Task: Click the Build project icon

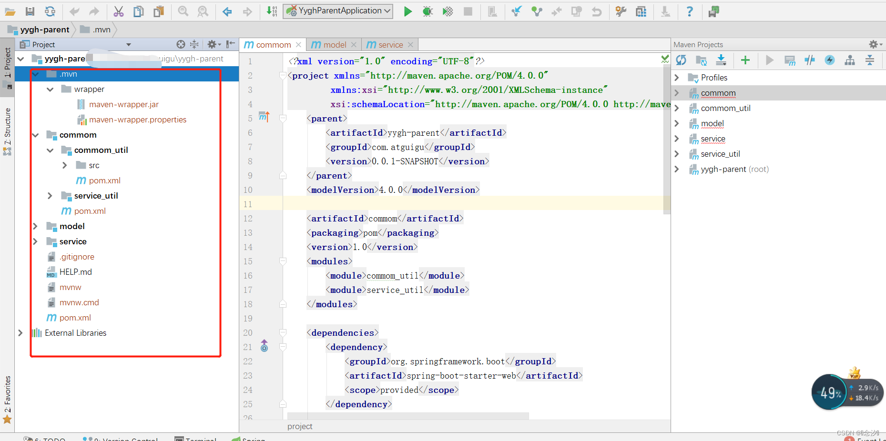Action: click(x=272, y=11)
